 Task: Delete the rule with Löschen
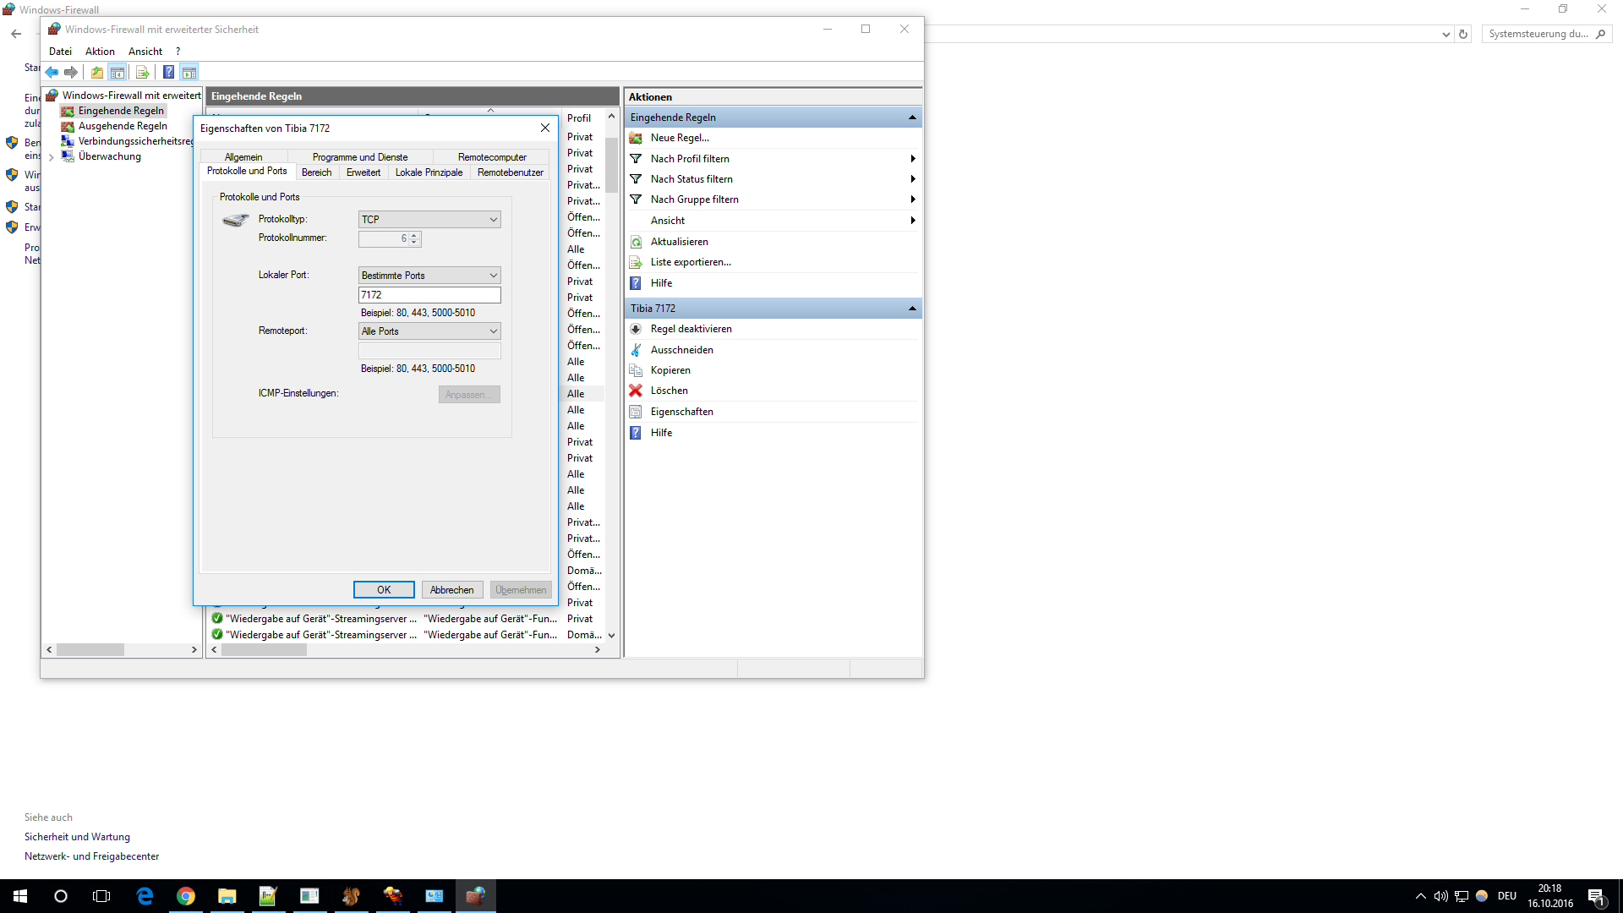pyautogui.click(x=669, y=391)
